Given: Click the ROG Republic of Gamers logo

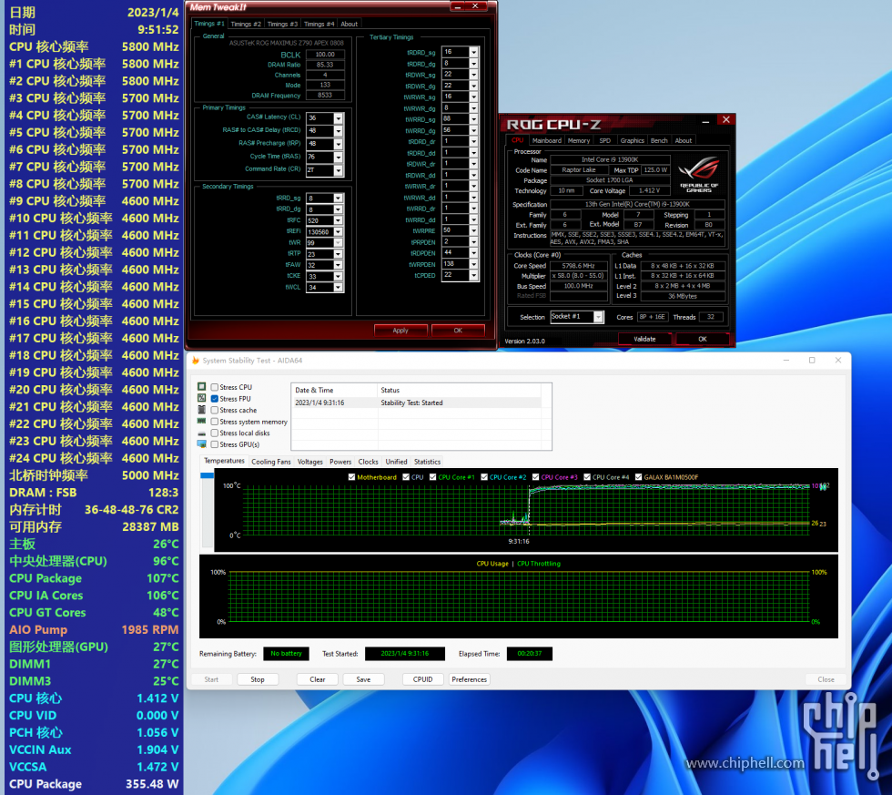Looking at the screenshot, I should (x=699, y=175).
